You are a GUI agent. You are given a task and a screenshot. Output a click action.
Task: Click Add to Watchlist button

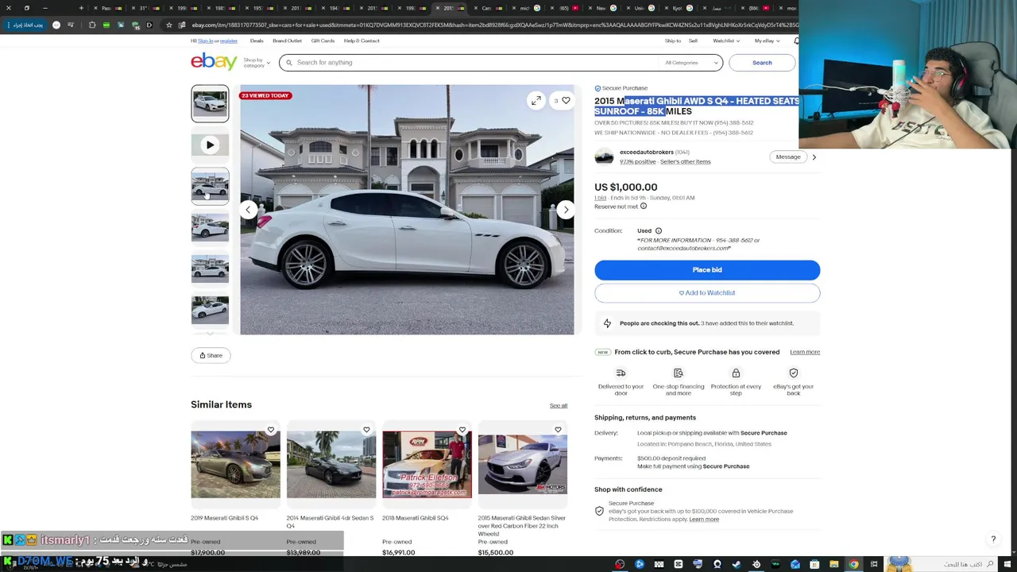pyautogui.click(x=707, y=293)
